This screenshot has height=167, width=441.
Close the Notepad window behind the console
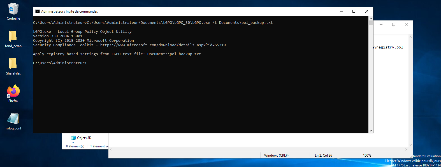[x=406, y=25]
